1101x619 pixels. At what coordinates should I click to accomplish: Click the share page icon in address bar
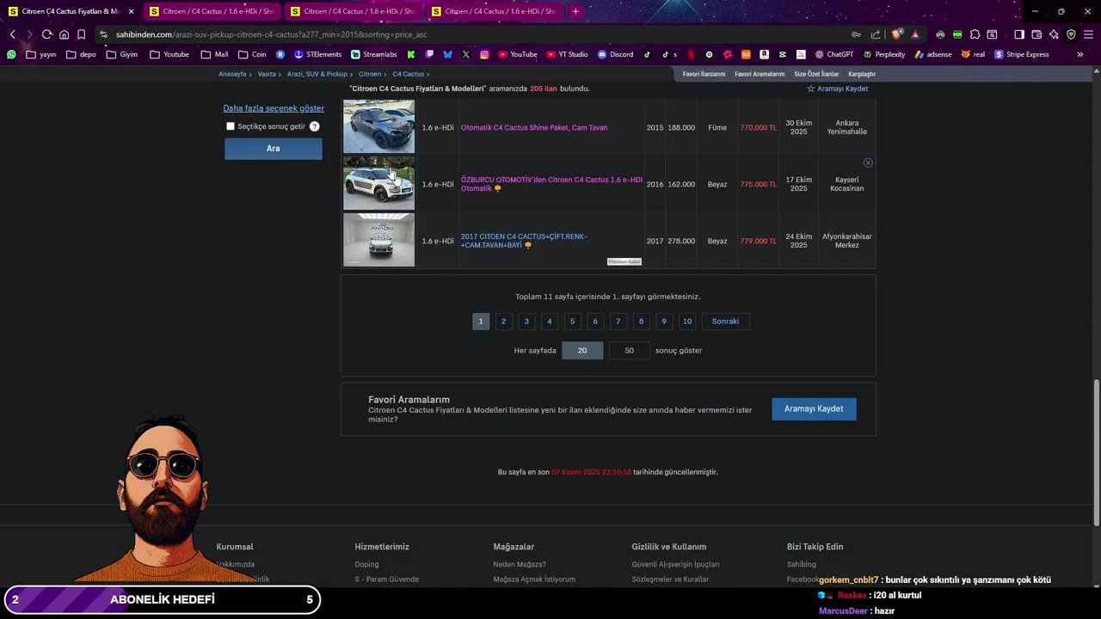coord(876,34)
